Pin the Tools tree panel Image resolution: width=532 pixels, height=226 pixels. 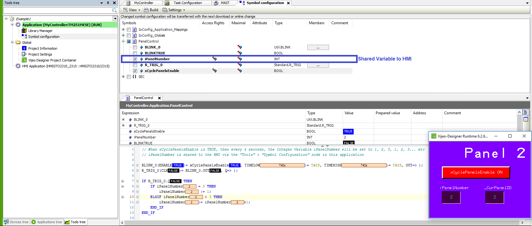click(108, 3)
